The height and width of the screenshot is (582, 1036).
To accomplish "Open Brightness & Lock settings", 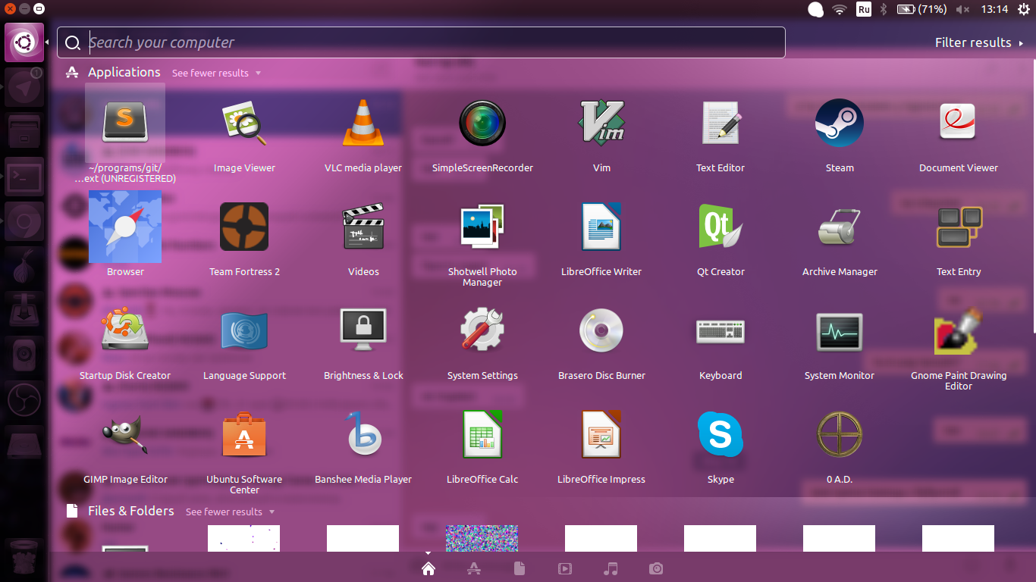I will [x=363, y=330].
